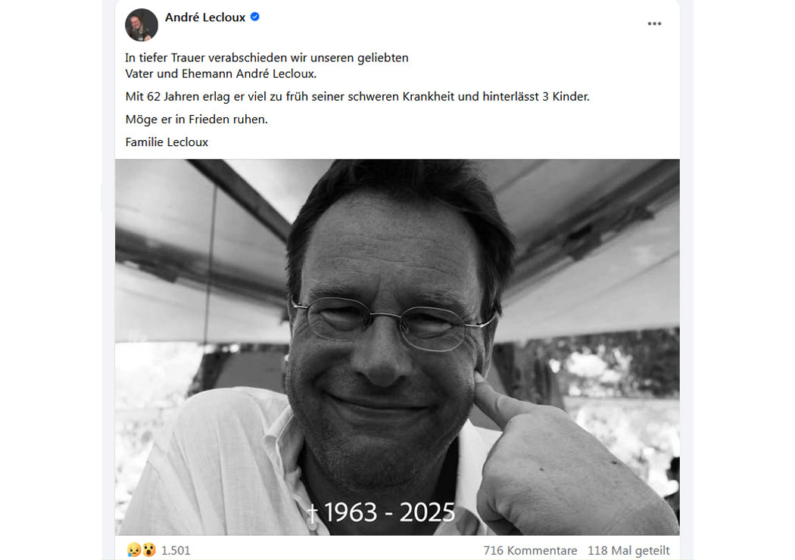Open the three-dot post options menu
The height and width of the screenshot is (560, 795).
click(654, 23)
